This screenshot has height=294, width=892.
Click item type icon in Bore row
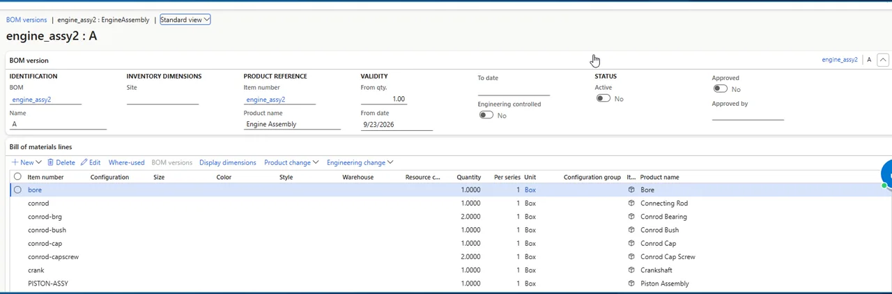pyautogui.click(x=631, y=189)
